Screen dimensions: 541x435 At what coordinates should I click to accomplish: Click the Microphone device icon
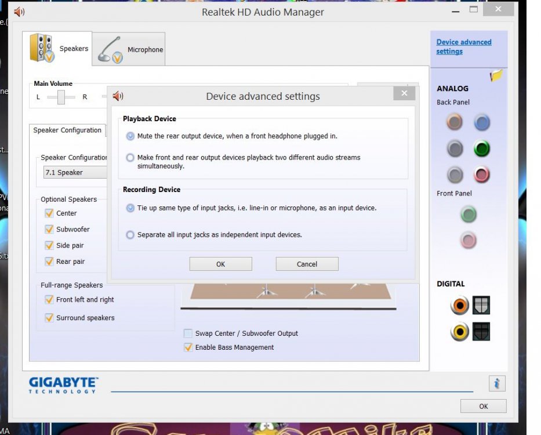(110, 50)
